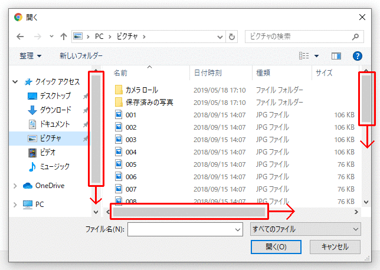Open the help question mark icon
The height and width of the screenshot is (270, 380).
point(356,56)
